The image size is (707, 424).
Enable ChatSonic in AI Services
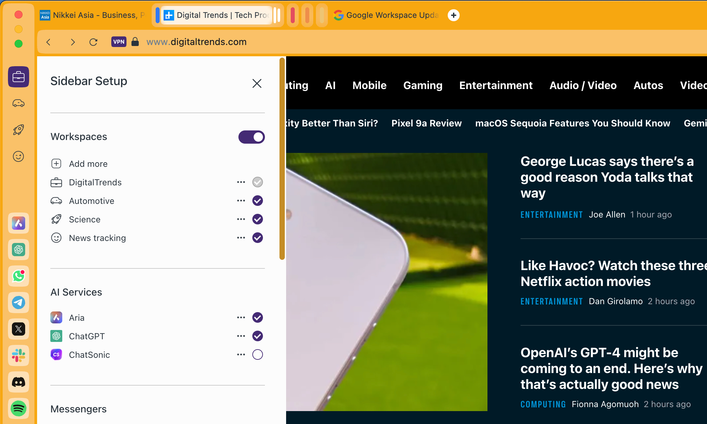coord(257,354)
